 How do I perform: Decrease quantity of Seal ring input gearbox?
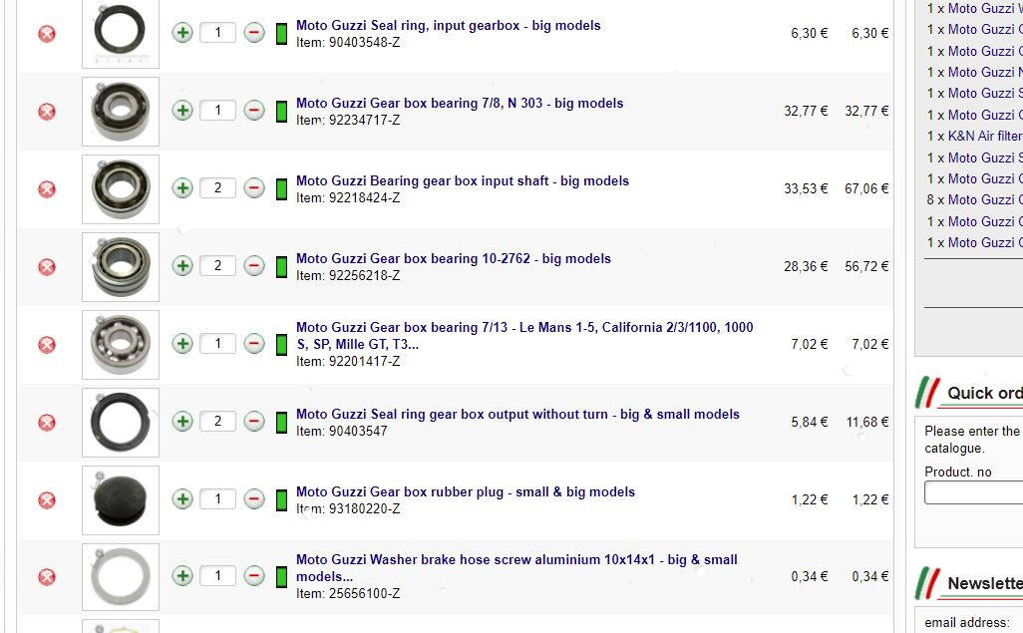pyautogui.click(x=254, y=33)
